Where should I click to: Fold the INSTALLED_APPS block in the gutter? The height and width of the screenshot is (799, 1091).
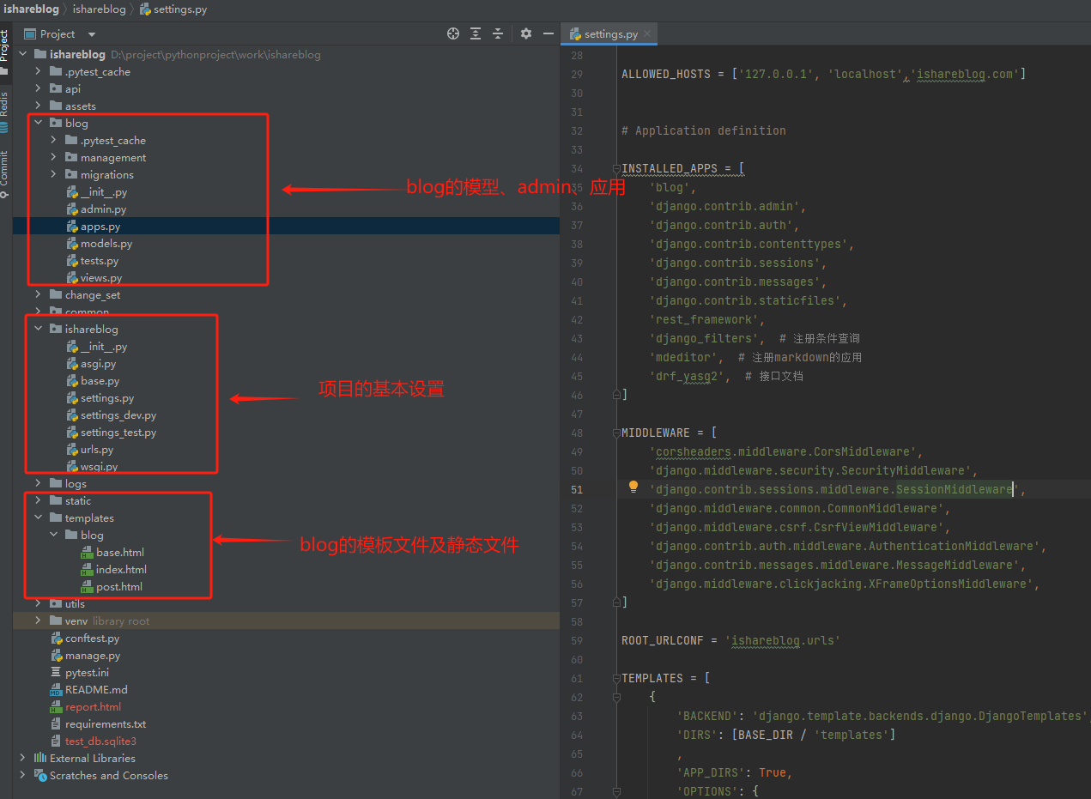[615, 168]
